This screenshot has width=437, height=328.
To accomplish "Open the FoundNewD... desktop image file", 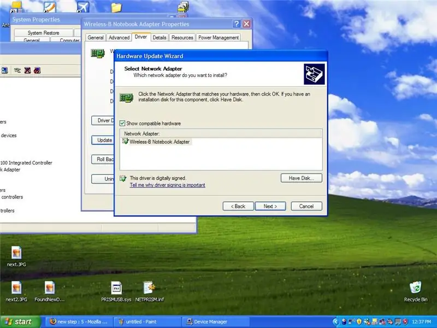I will click(50, 291).
